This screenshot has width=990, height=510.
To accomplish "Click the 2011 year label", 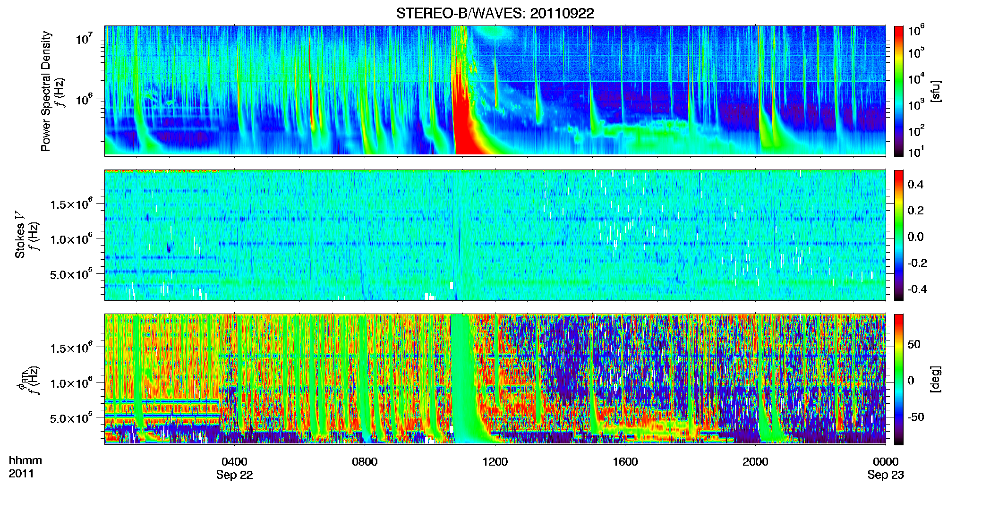I will point(21,474).
